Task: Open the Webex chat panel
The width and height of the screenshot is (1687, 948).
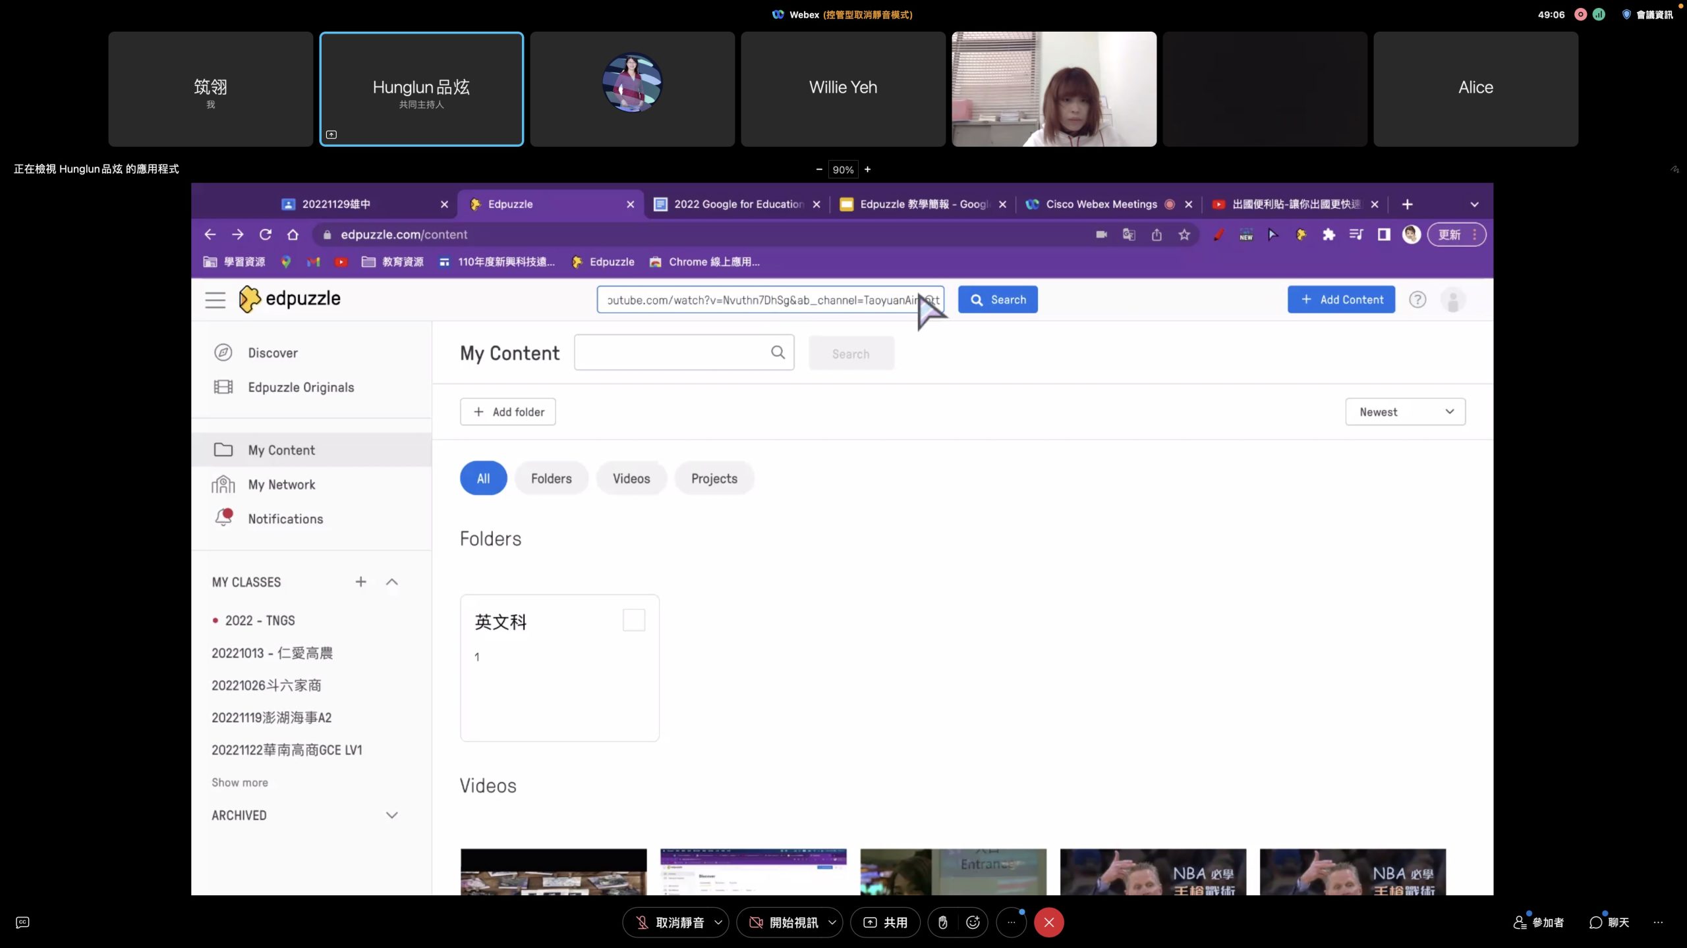Action: coord(1609,922)
